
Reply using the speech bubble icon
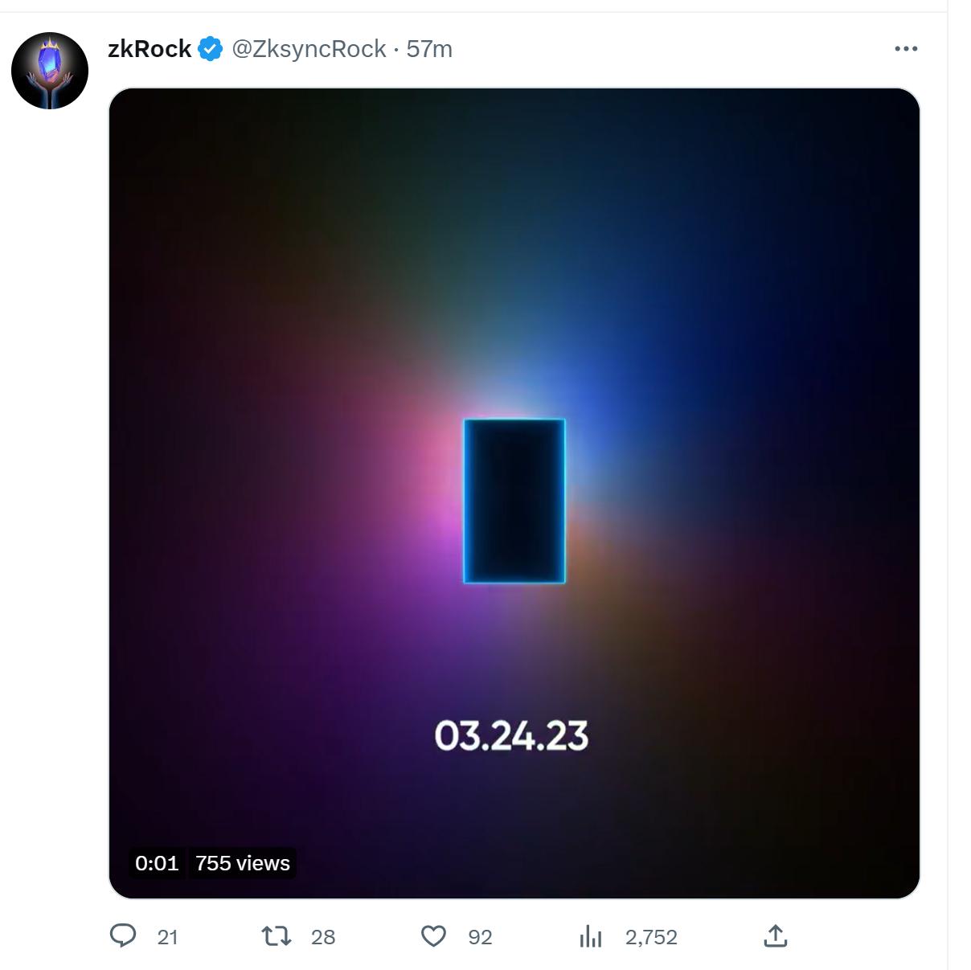coord(123,936)
